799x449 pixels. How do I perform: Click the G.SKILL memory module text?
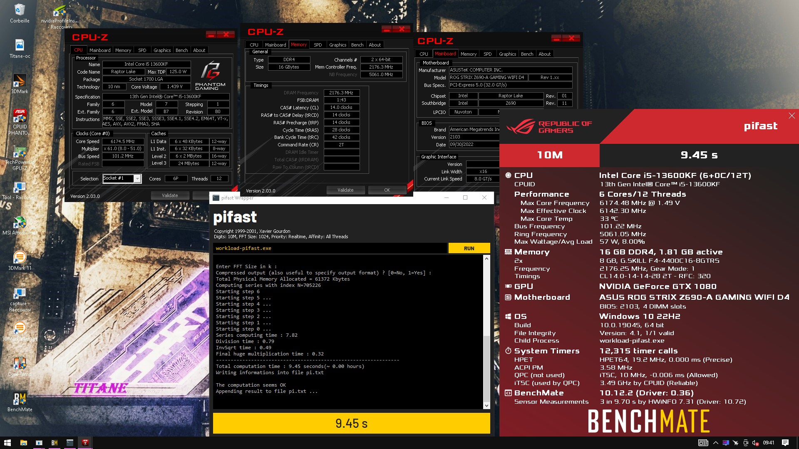(x=659, y=261)
